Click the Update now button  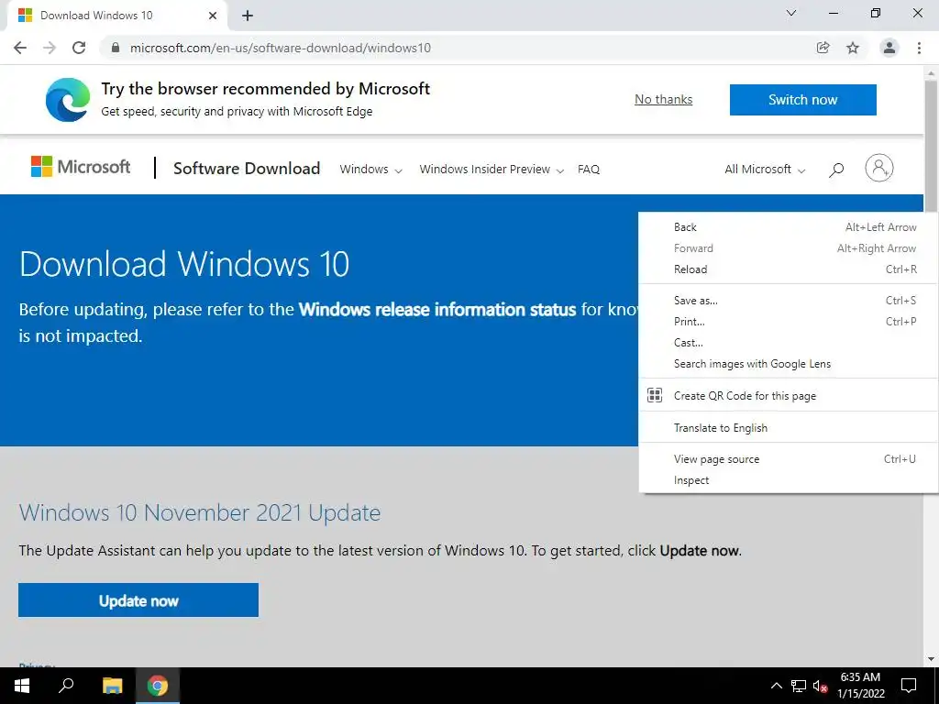[138, 599]
